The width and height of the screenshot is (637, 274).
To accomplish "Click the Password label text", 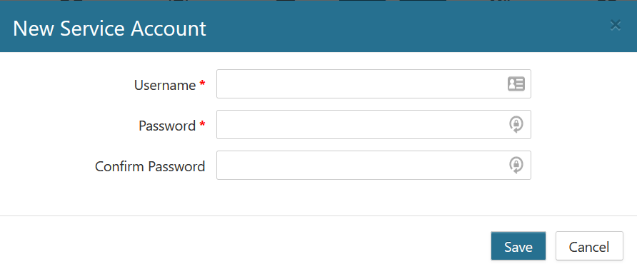I will click(x=167, y=126).
